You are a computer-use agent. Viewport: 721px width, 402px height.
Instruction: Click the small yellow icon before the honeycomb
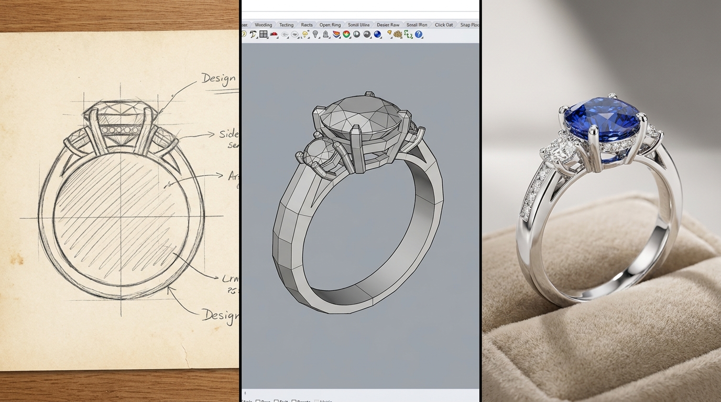[389, 33]
